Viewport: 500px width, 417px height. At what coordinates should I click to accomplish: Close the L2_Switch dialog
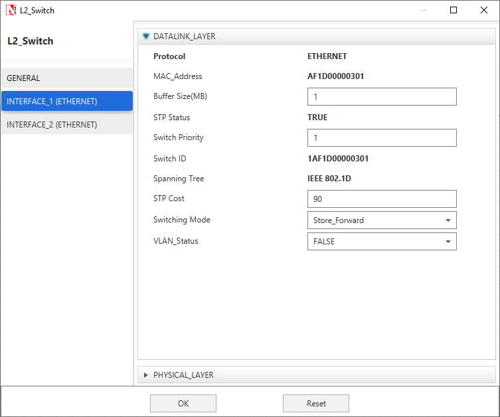pyautogui.click(x=484, y=11)
